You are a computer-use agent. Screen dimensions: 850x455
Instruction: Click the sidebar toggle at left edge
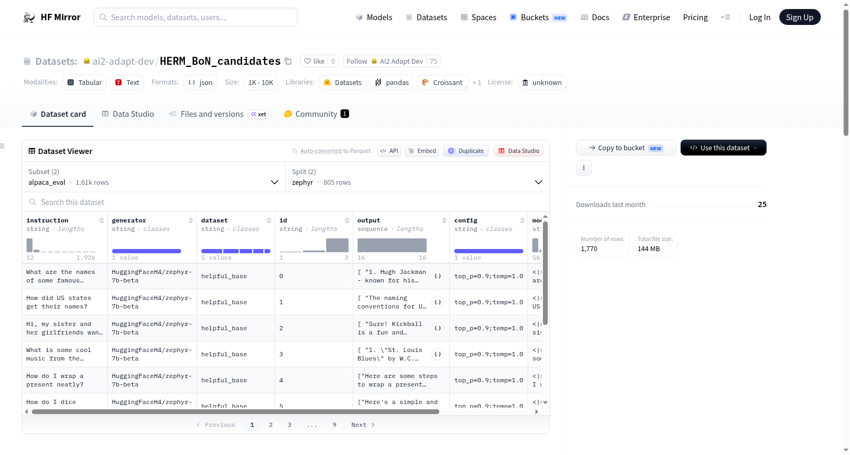[2, 146]
